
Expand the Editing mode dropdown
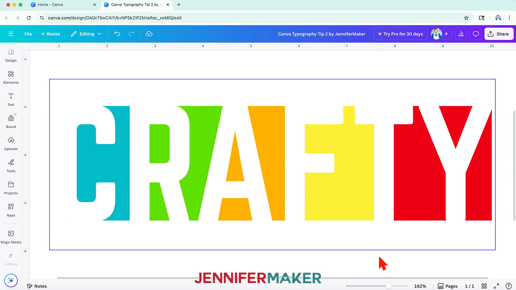pyautogui.click(x=86, y=34)
